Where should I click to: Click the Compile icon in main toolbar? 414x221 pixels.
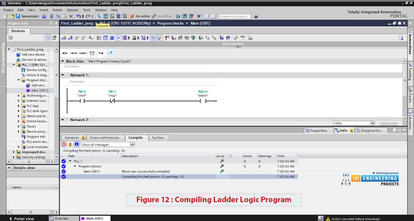[99, 16]
